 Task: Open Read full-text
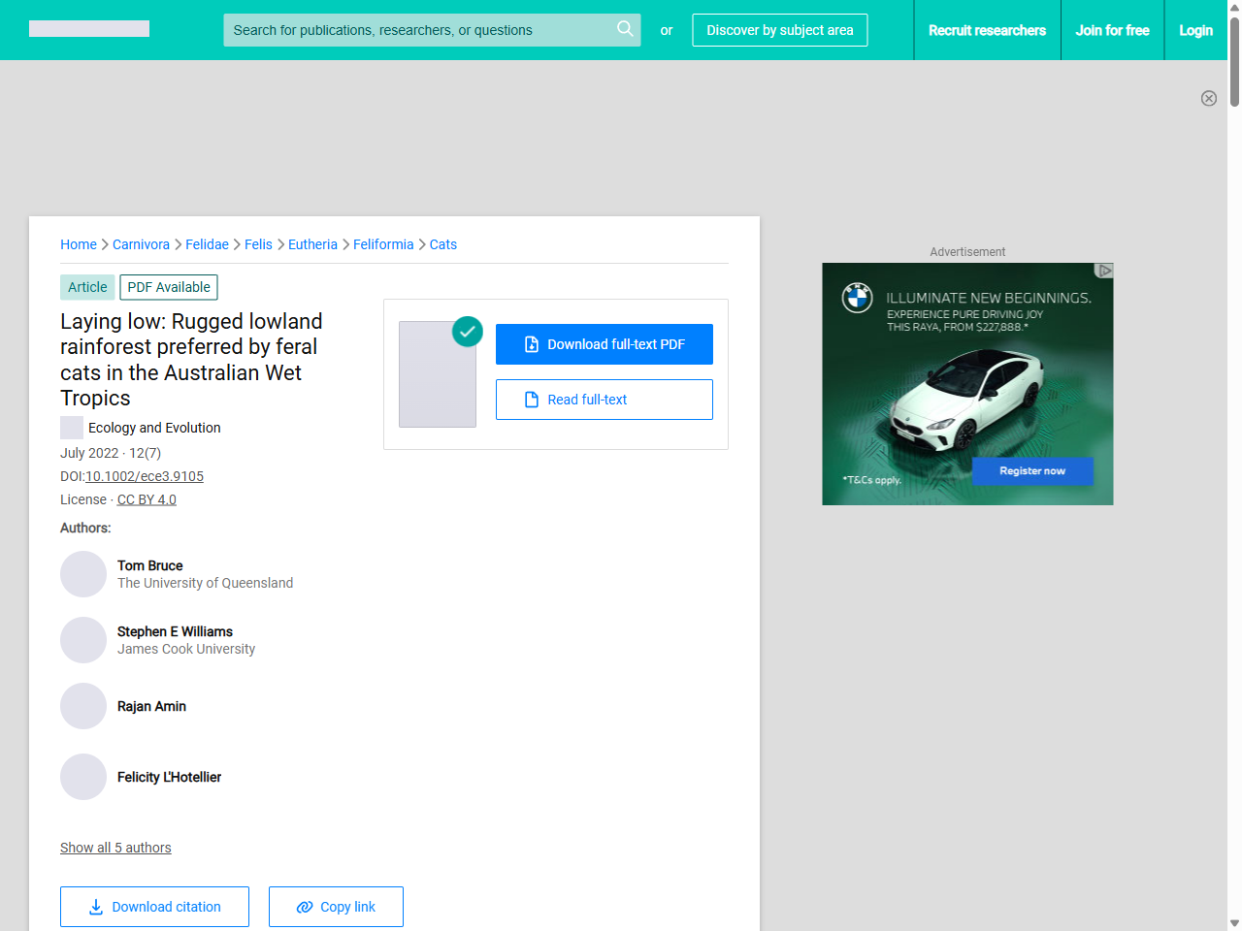click(605, 400)
